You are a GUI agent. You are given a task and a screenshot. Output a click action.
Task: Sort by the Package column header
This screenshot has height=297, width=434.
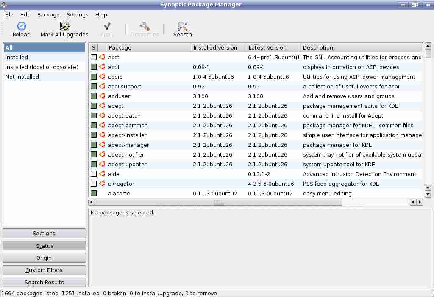[x=149, y=47]
